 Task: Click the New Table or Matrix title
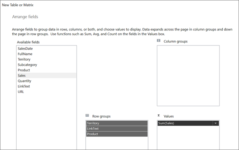pos(18,5)
